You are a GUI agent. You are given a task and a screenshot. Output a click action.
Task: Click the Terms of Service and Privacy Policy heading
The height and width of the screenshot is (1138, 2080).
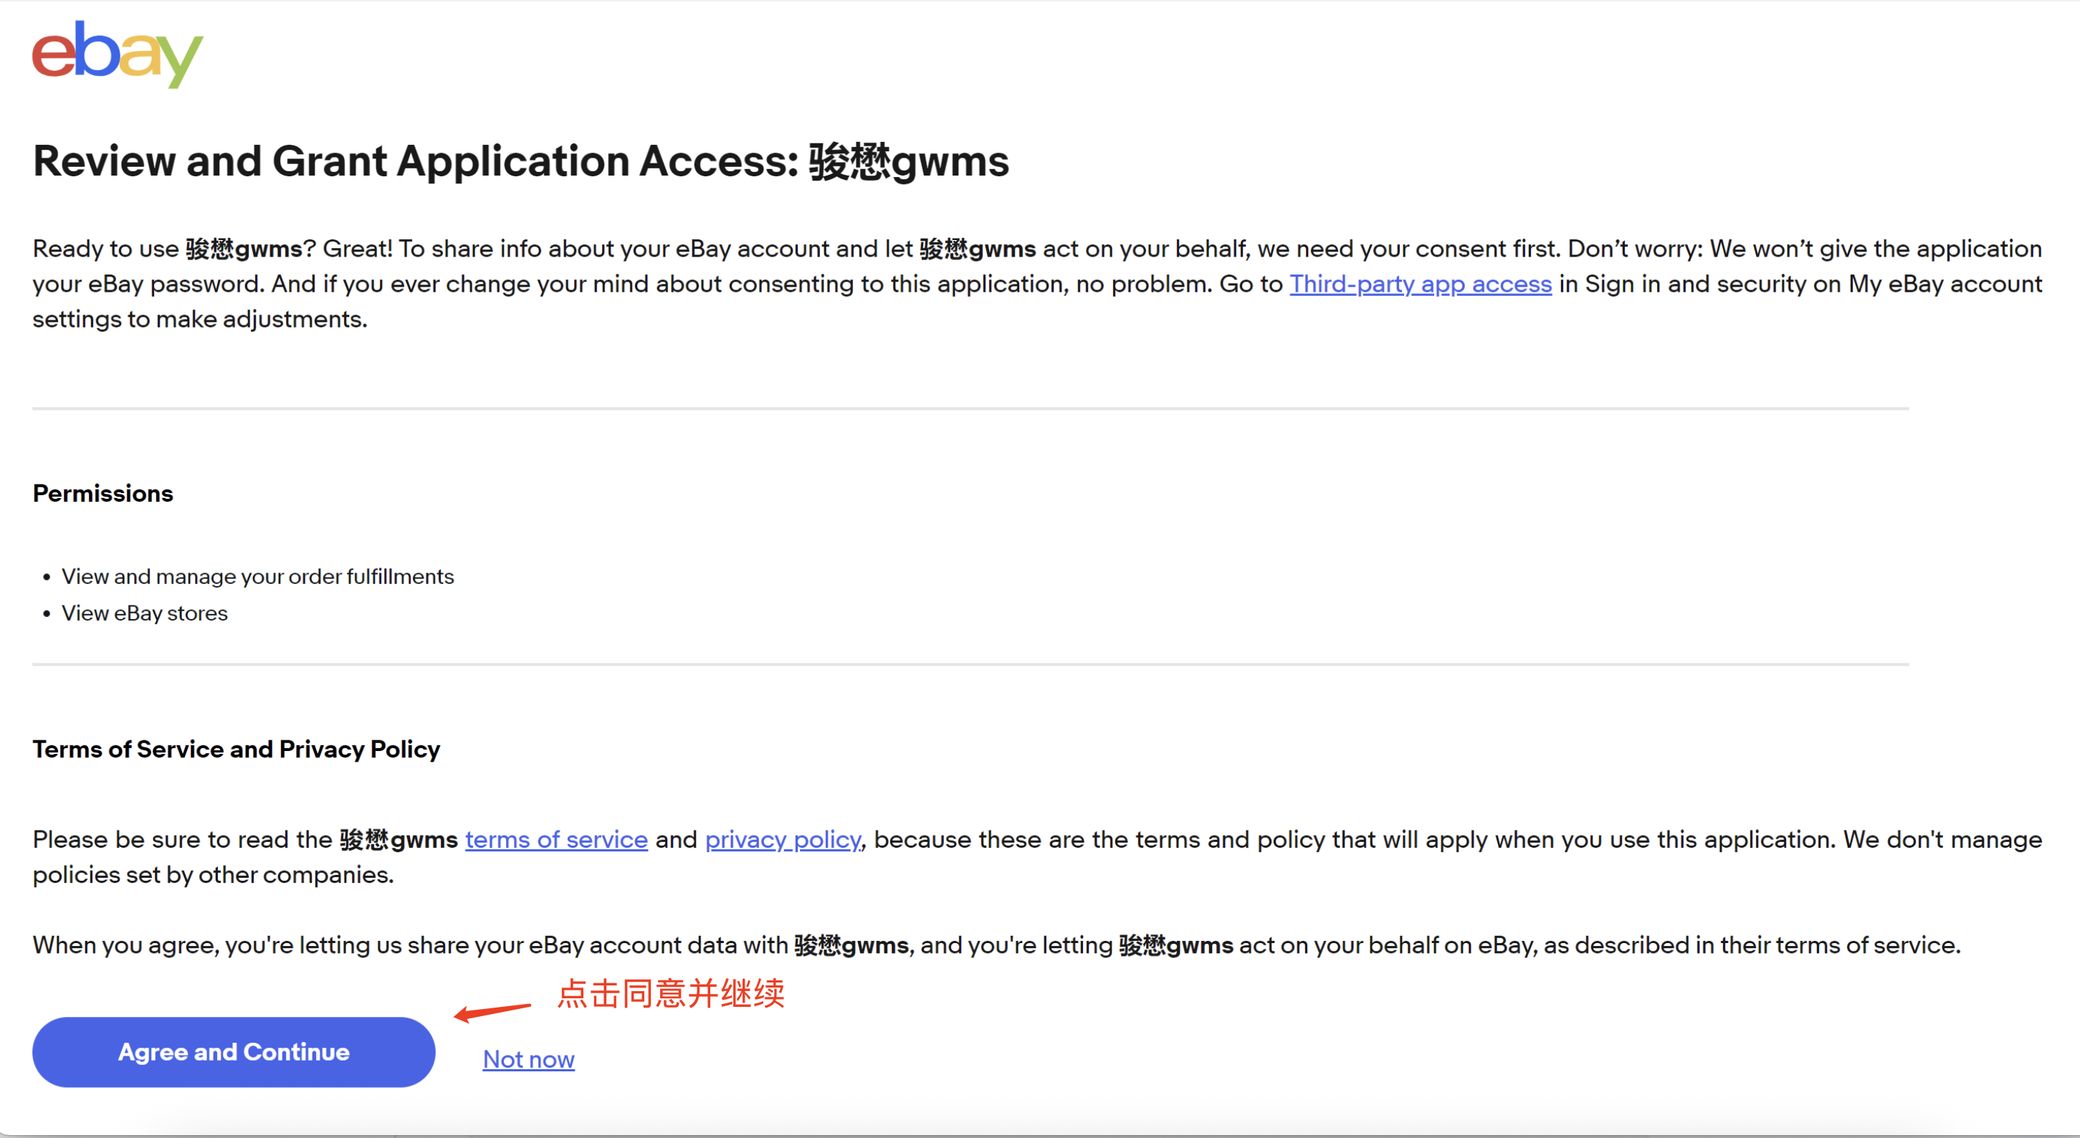tap(237, 749)
